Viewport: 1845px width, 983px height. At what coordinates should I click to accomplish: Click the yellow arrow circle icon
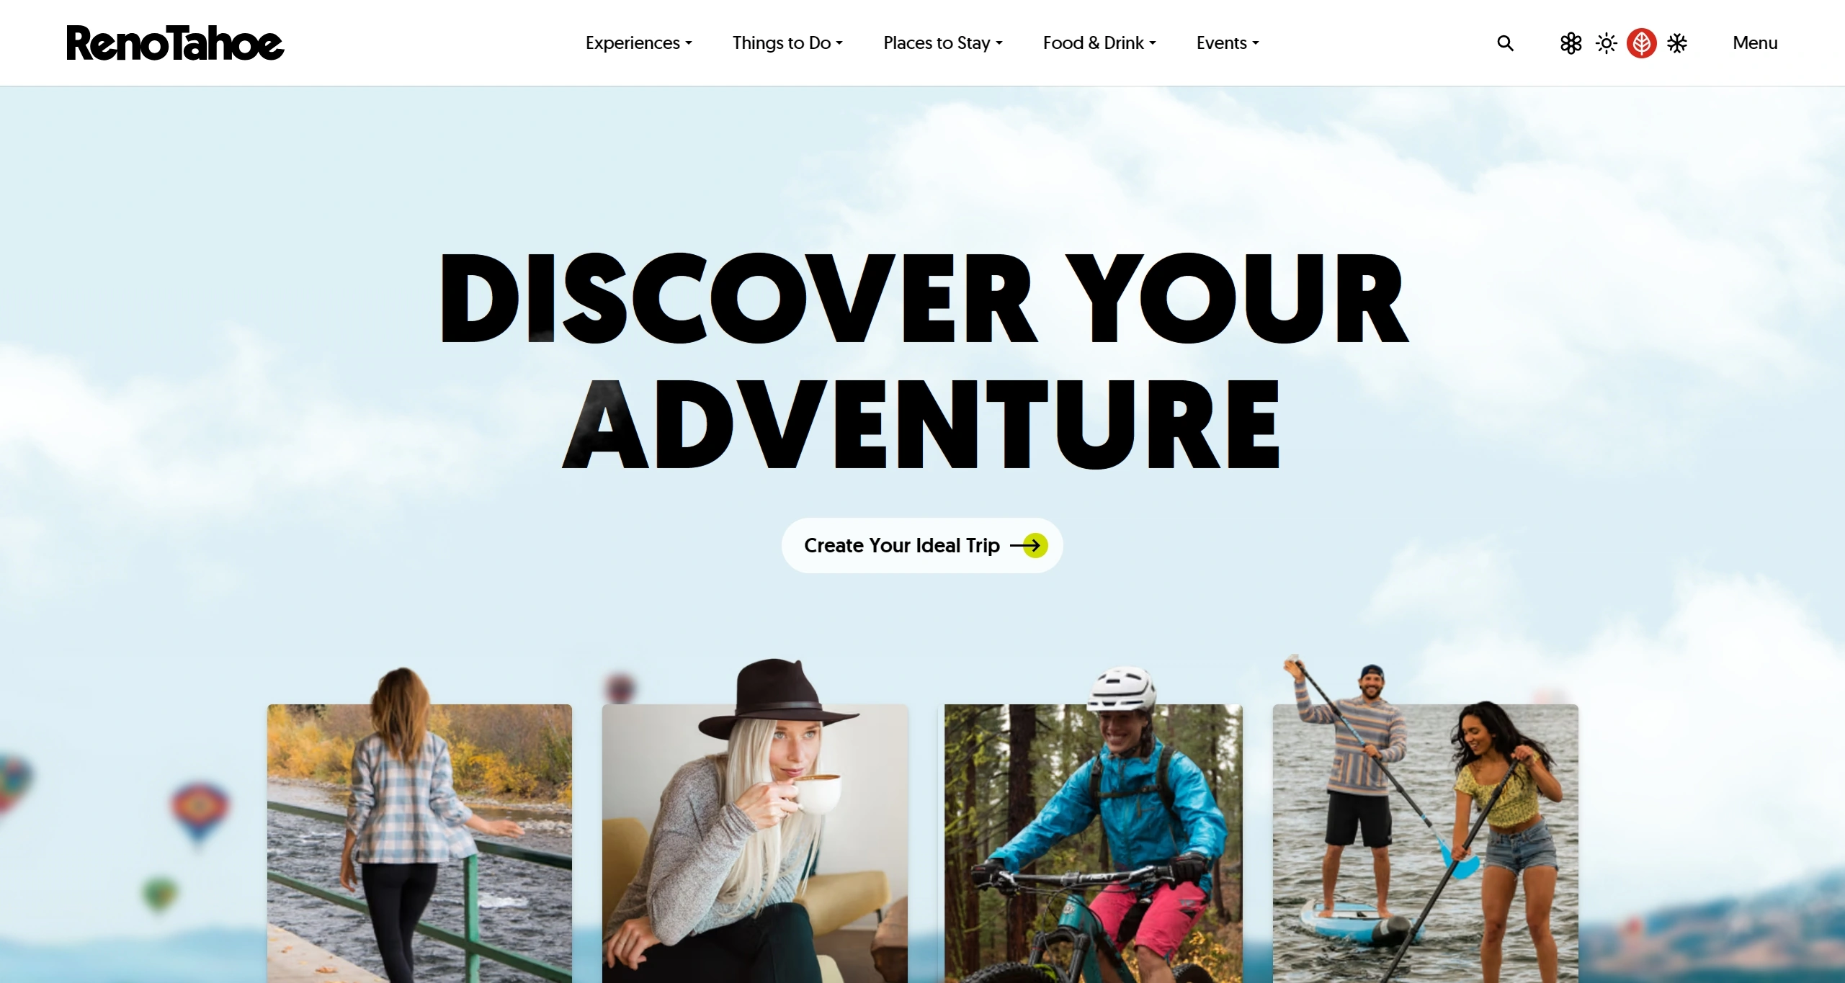coord(1035,546)
